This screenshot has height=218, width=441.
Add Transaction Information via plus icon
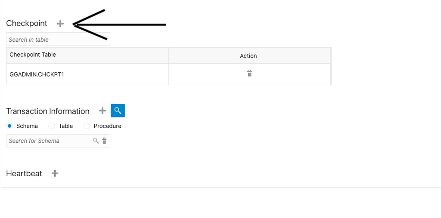click(x=102, y=111)
